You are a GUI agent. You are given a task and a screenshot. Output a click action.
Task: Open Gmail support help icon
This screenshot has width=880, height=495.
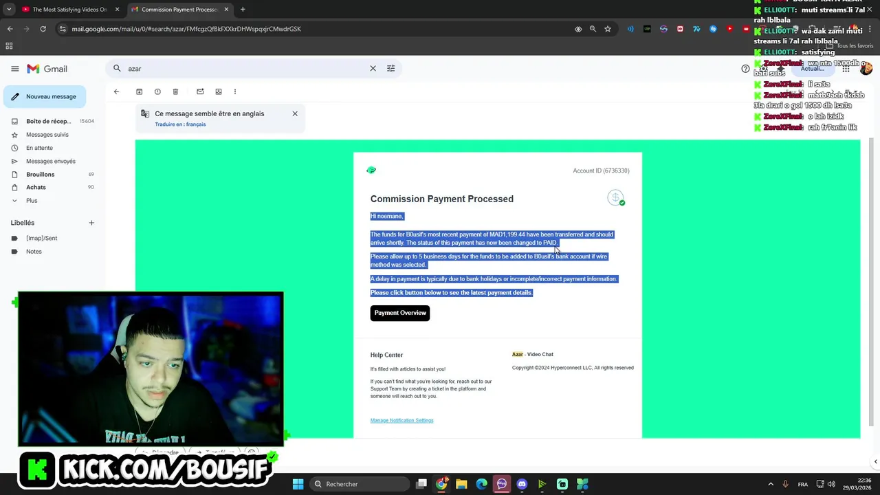[745, 69]
